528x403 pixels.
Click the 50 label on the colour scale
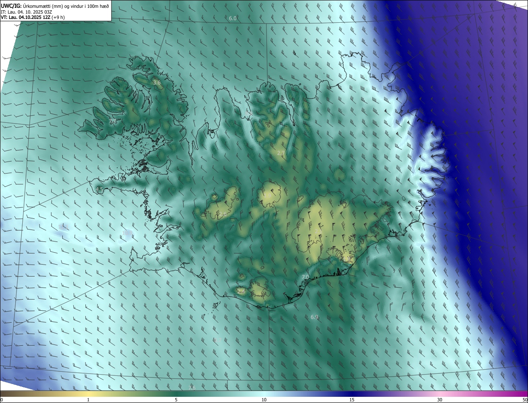[525, 400]
